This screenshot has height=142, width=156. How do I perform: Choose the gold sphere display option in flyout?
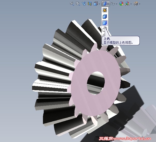coord(105,10)
